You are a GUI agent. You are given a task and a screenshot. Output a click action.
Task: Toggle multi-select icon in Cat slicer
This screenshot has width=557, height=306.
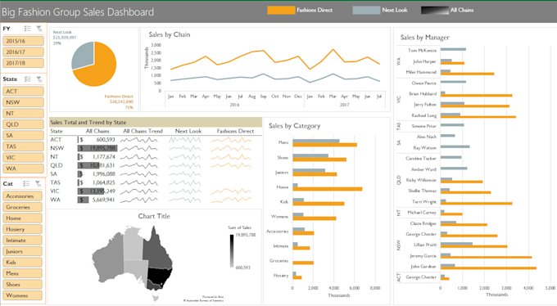point(26,183)
